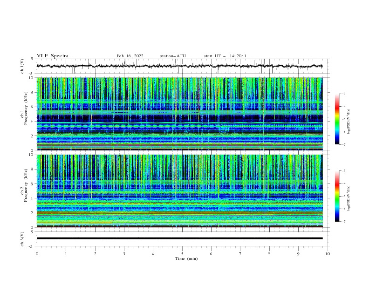369x285 pixels.
Task: Click the "-7" label on ch.2 colorbar
Action: [x=344, y=221]
